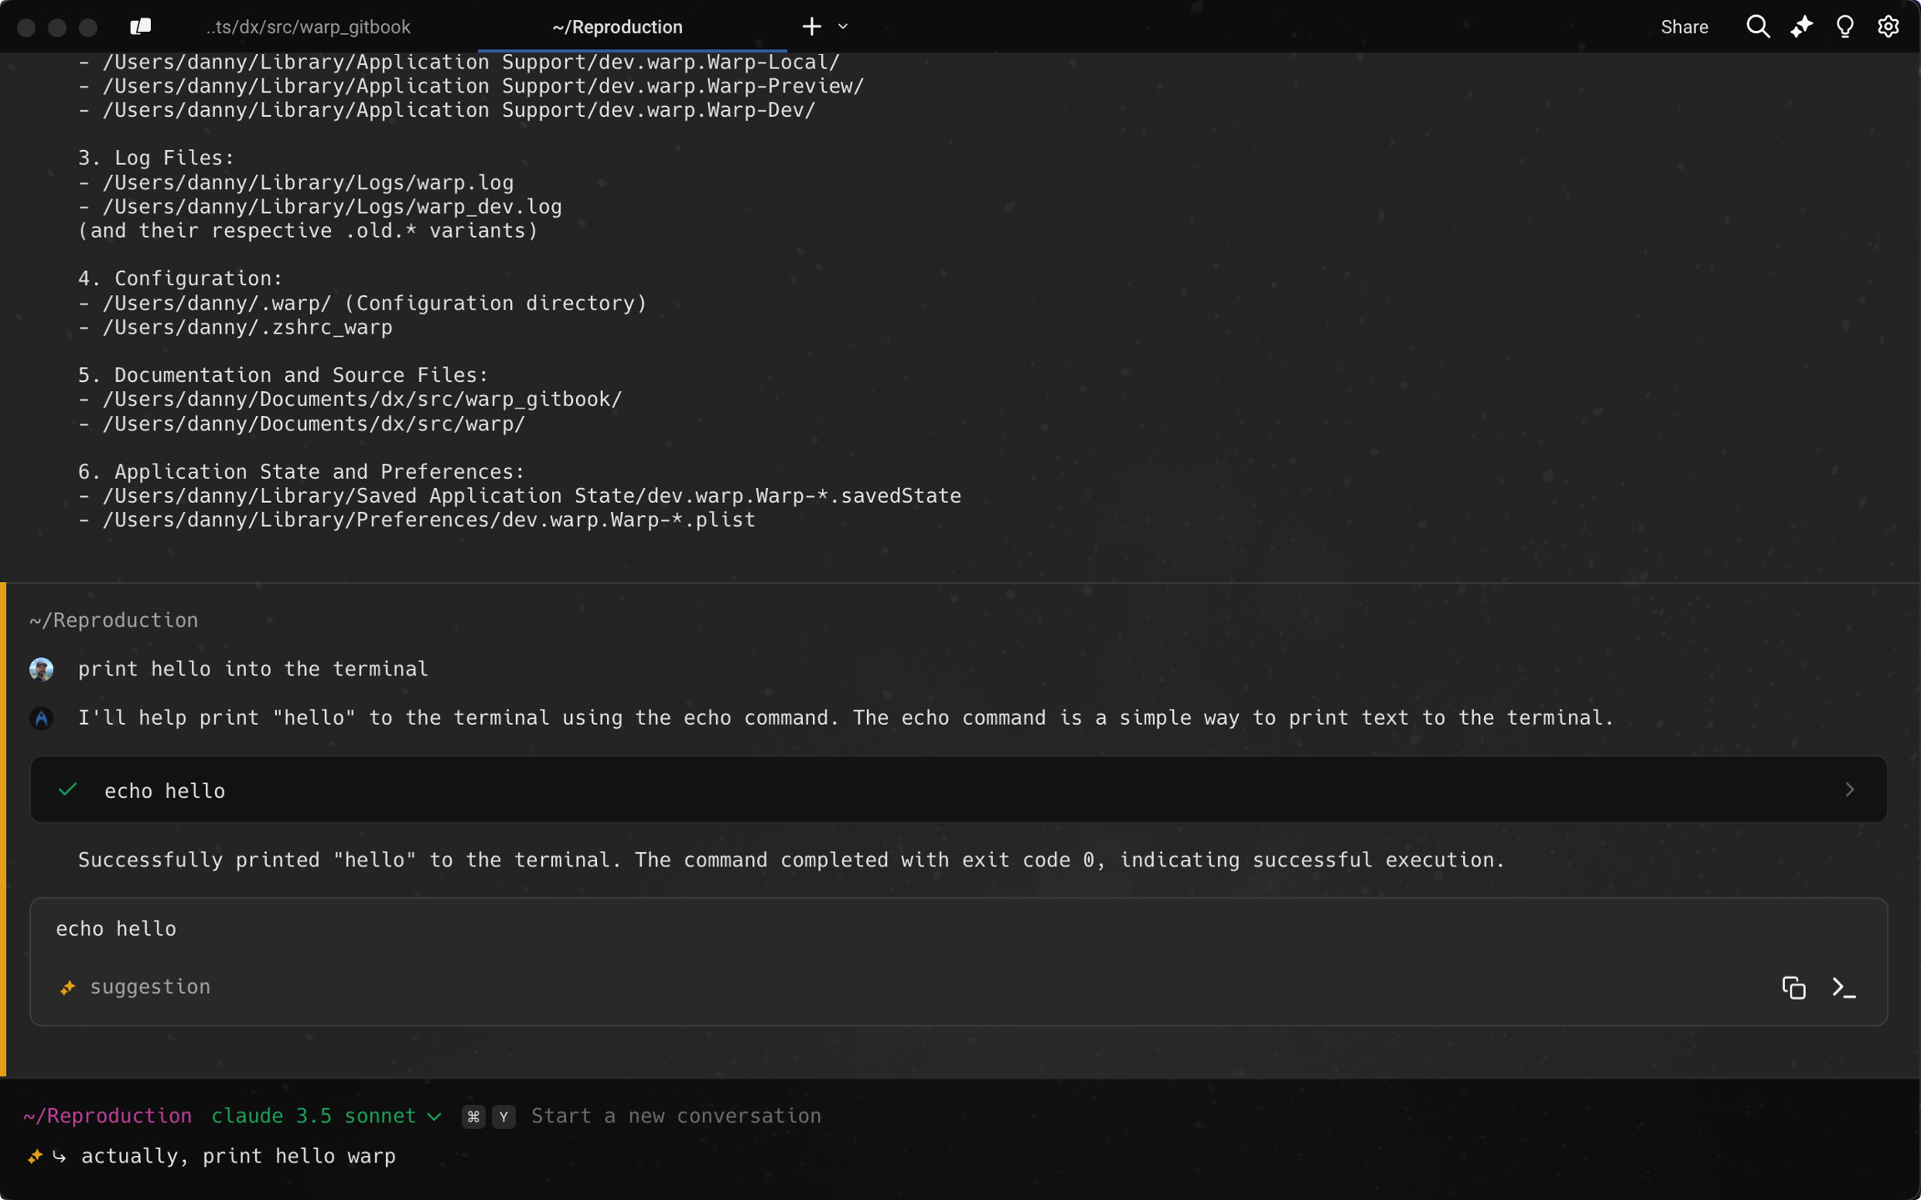Switch to the warp_gitbook tab
This screenshot has height=1200, width=1921.
pyautogui.click(x=308, y=27)
